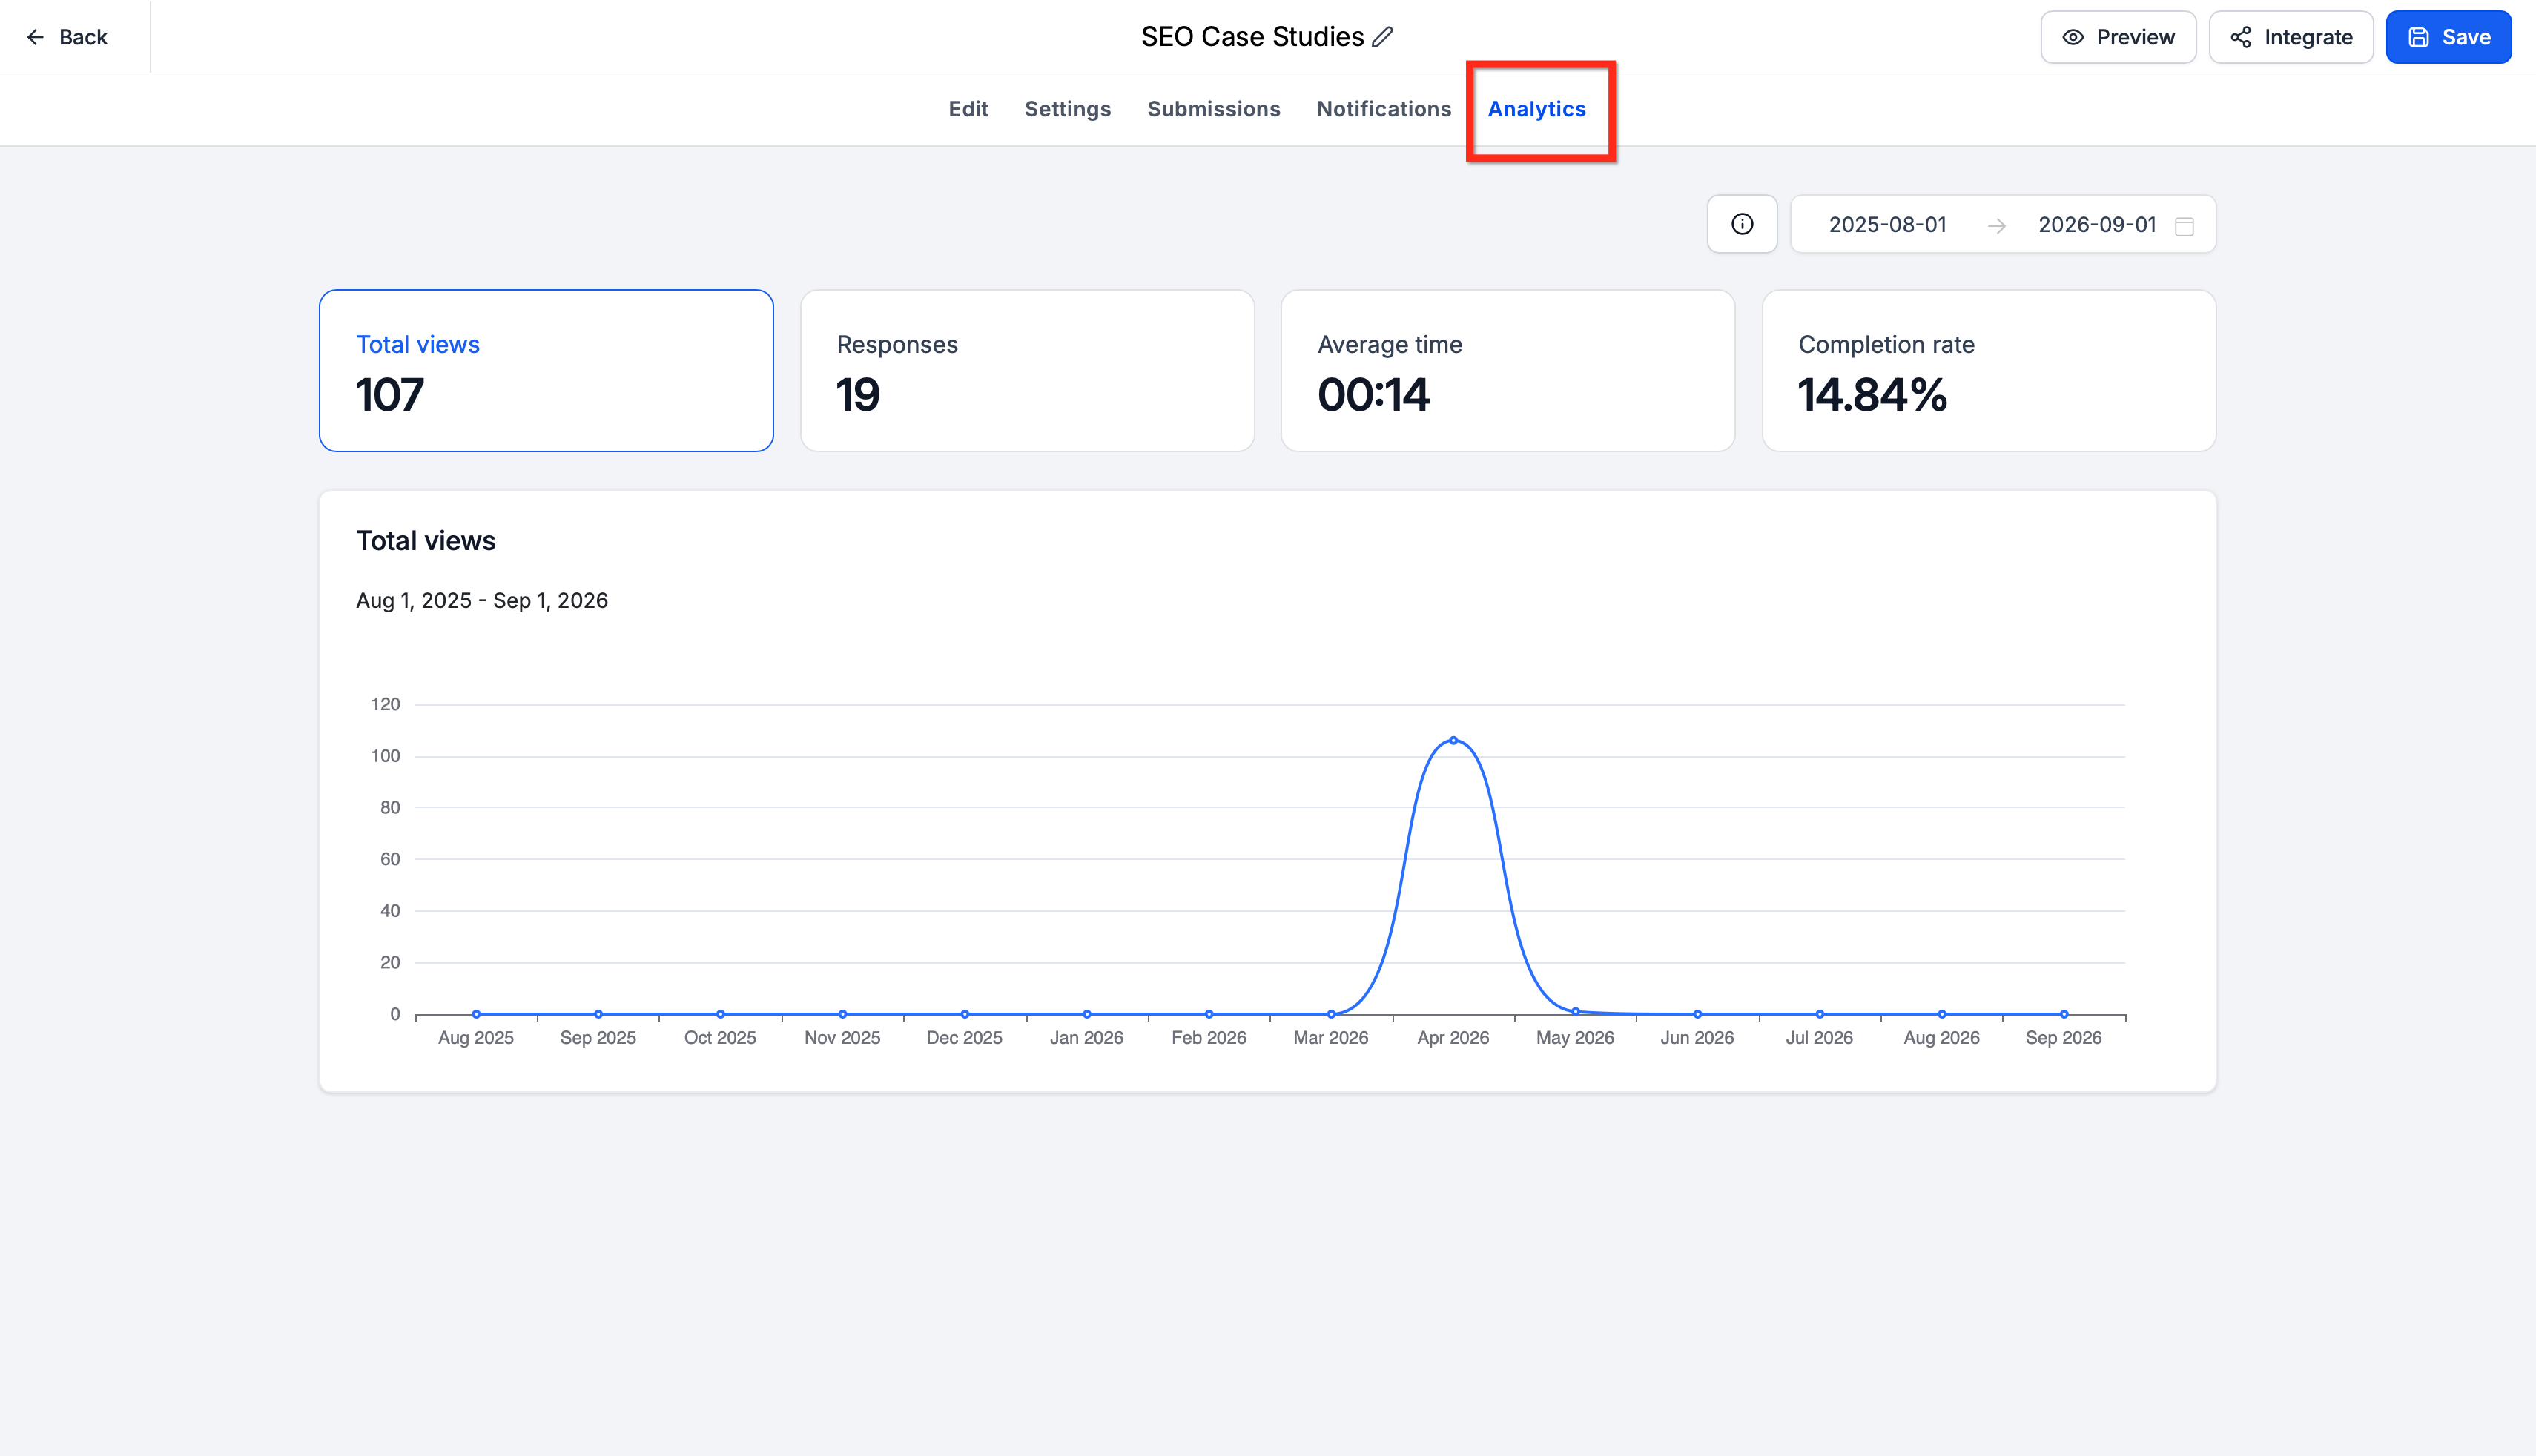Save the form with Save button
Screen dimensions: 2536x1456
pyautogui.click(x=2448, y=37)
